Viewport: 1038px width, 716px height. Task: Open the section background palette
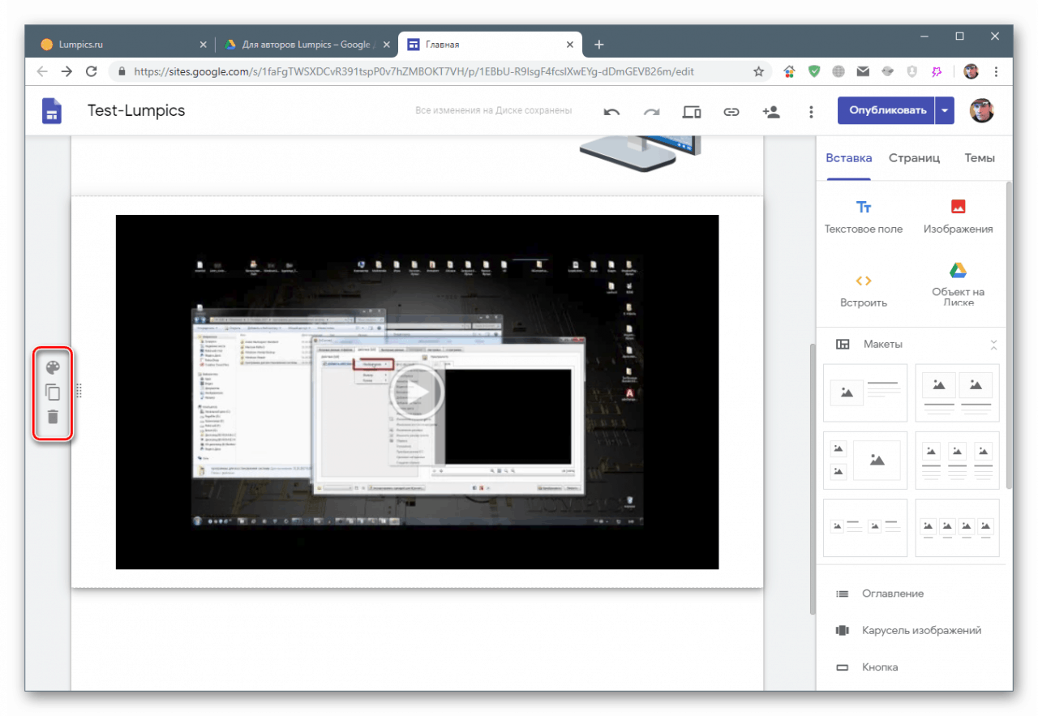53,367
